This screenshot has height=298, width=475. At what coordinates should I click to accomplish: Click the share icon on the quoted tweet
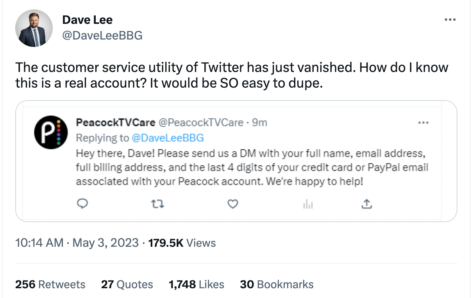pyautogui.click(x=367, y=204)
